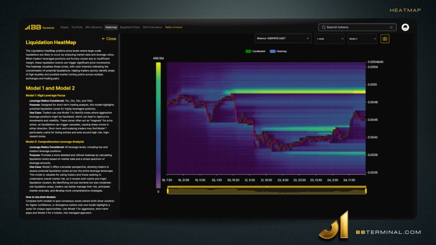Screen dimensions: 436x245
Task: Go to the BB Indicators tab
Action: pos(94,27)
